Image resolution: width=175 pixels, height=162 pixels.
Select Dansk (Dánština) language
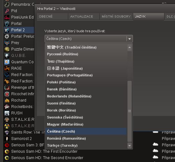pos(86,89)
